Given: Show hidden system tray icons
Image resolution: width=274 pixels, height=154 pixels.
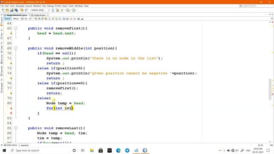Looking at the screenshot, I should (x=220, y=150).
